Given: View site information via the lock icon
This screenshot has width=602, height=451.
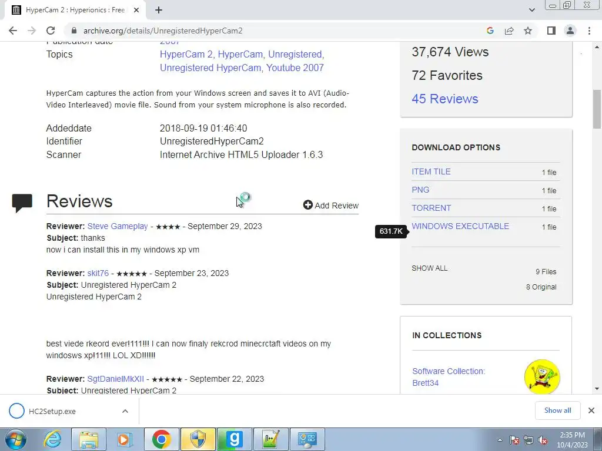Looking at the screenshot, I should coord(74,31).
